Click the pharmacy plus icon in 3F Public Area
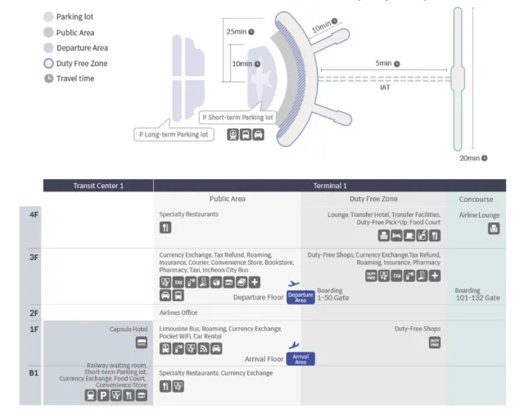Screen dimensions: 524x409 [x=255, y=282]
